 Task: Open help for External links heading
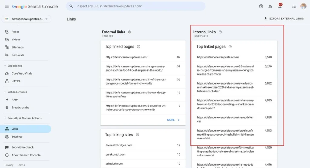pos(130,32)
